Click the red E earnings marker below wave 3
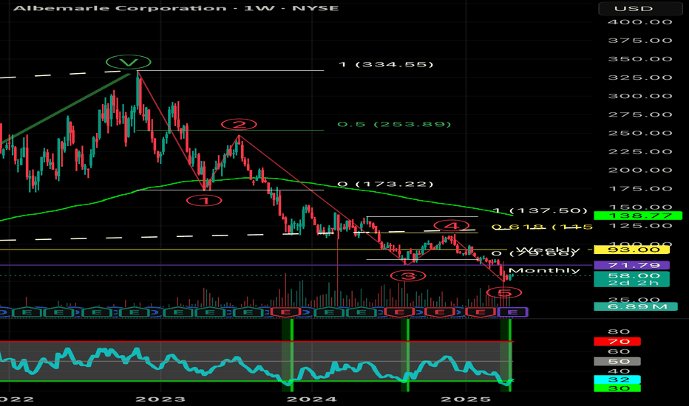Image resolution: width=689 pixels, height=406 pixels. click(399, 312)
